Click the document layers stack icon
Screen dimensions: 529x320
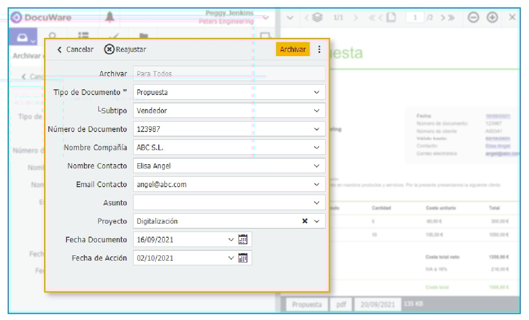pos(317,17)
